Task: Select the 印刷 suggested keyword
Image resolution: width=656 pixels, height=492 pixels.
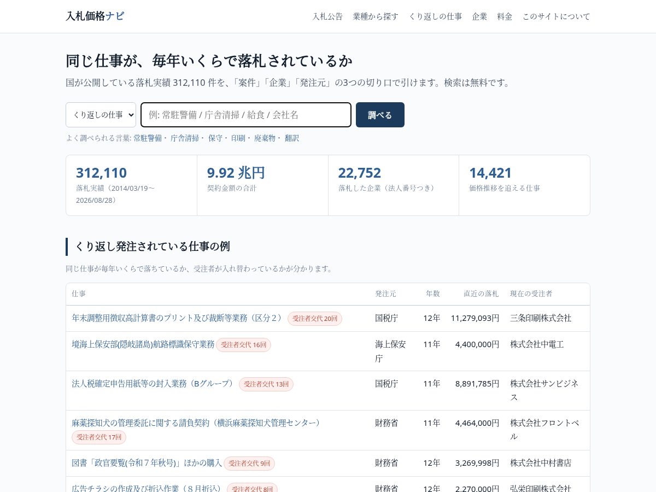Action: click(x=238, y=138)
